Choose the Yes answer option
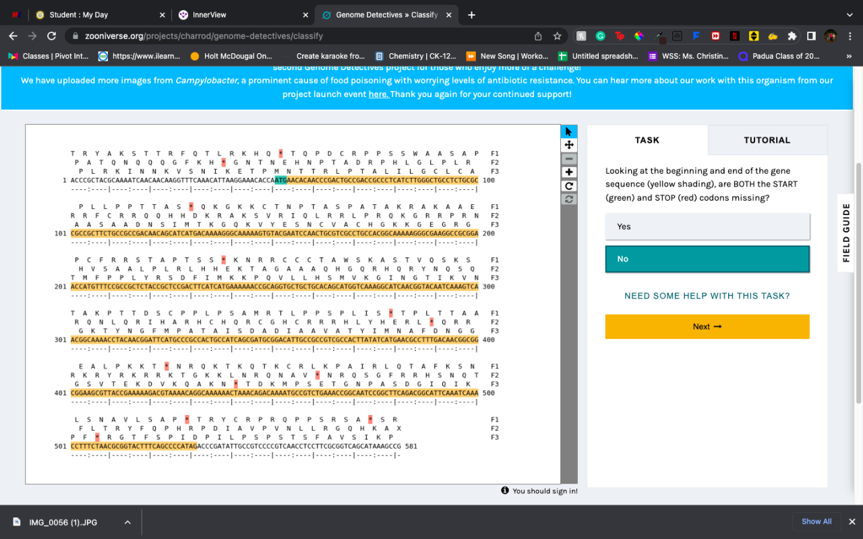Image resolution: width=863 pixels, height=539 pixels. click(x=707, y=226)
